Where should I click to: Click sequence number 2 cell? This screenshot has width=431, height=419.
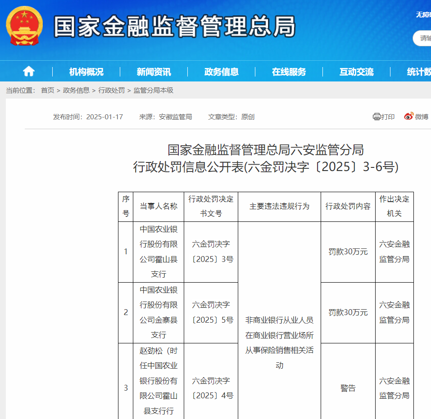point(126,312)
